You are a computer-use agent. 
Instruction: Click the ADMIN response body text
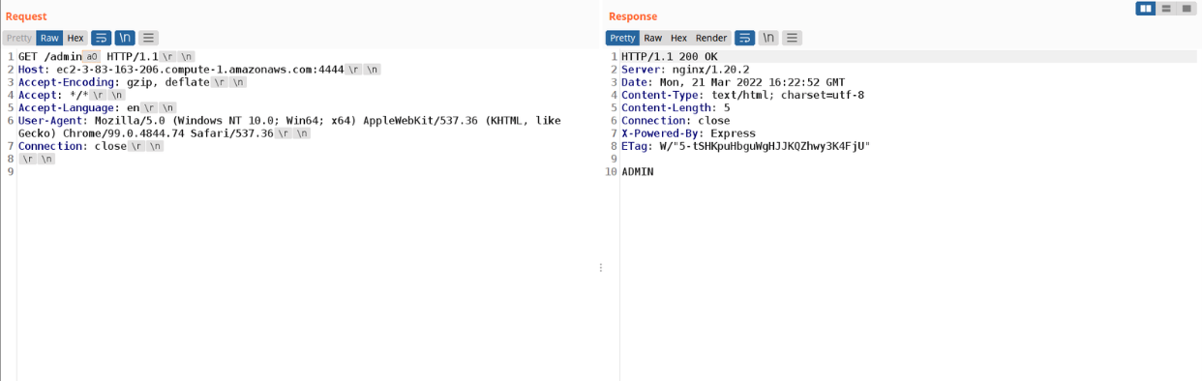638,171
